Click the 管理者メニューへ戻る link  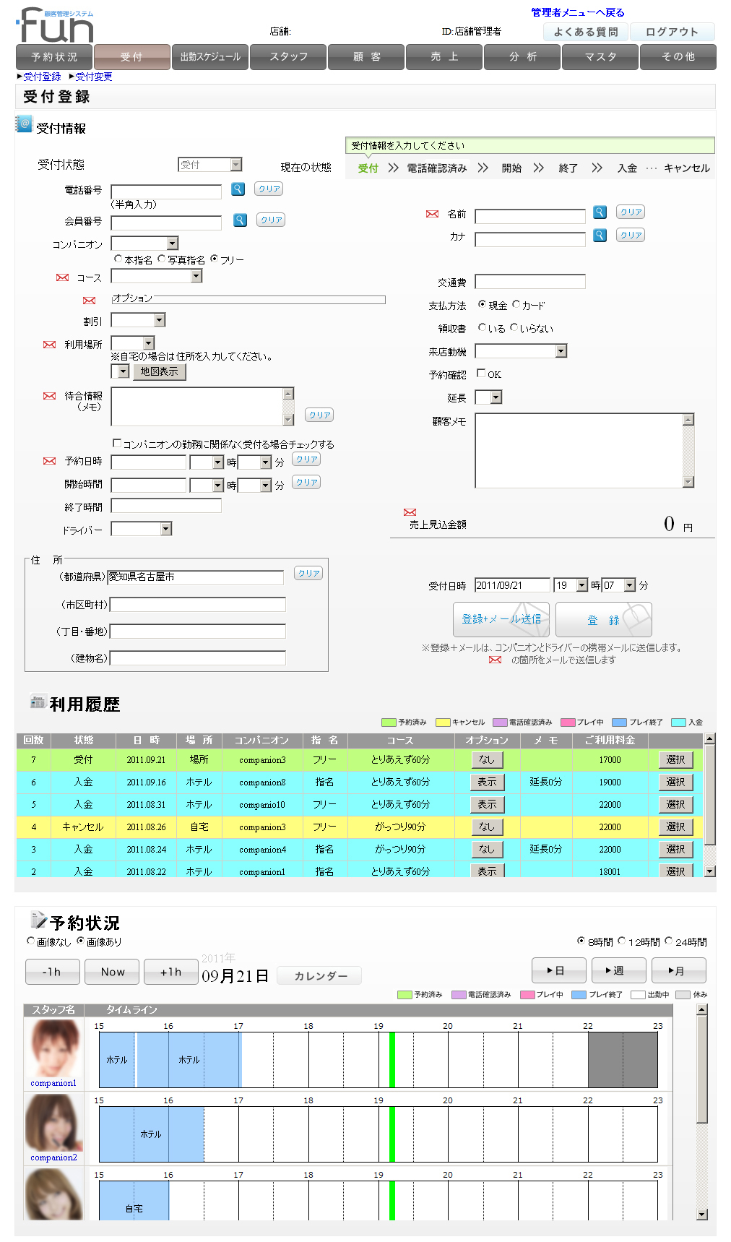(x=577, y=12)
